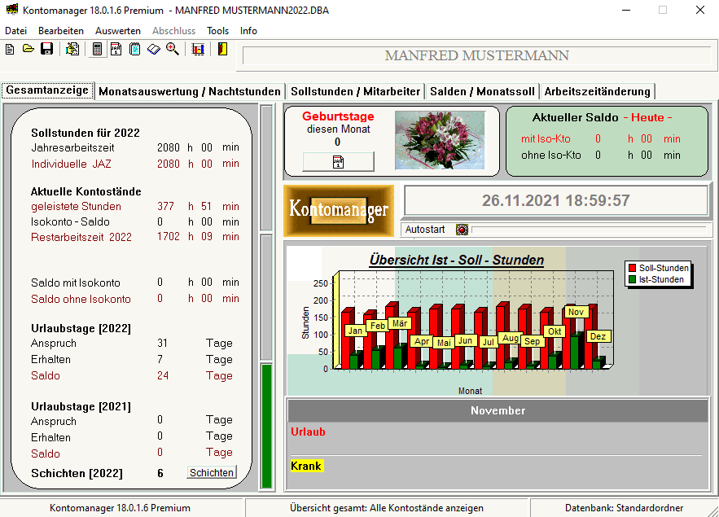The height and width of the screenshot is (517, 719).
Task: Open the Info menu
Action: [248, 31]
